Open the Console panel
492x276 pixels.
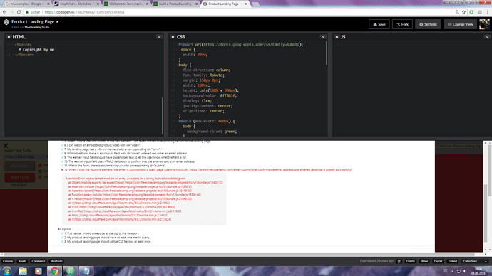8,261
